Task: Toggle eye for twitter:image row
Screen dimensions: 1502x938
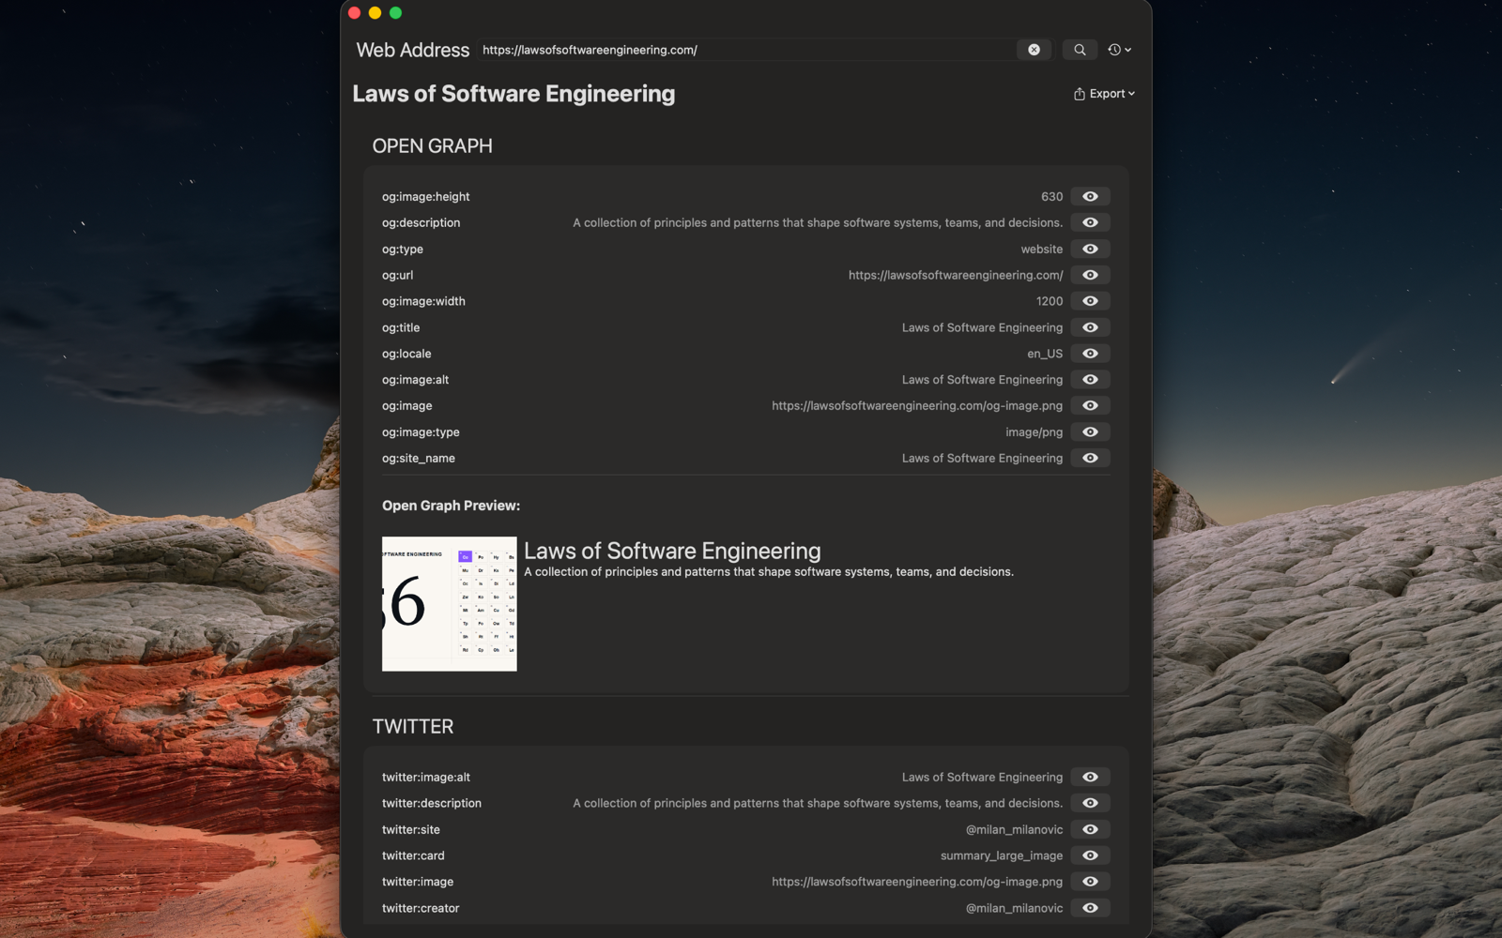Action: (x=1090, y=882)
